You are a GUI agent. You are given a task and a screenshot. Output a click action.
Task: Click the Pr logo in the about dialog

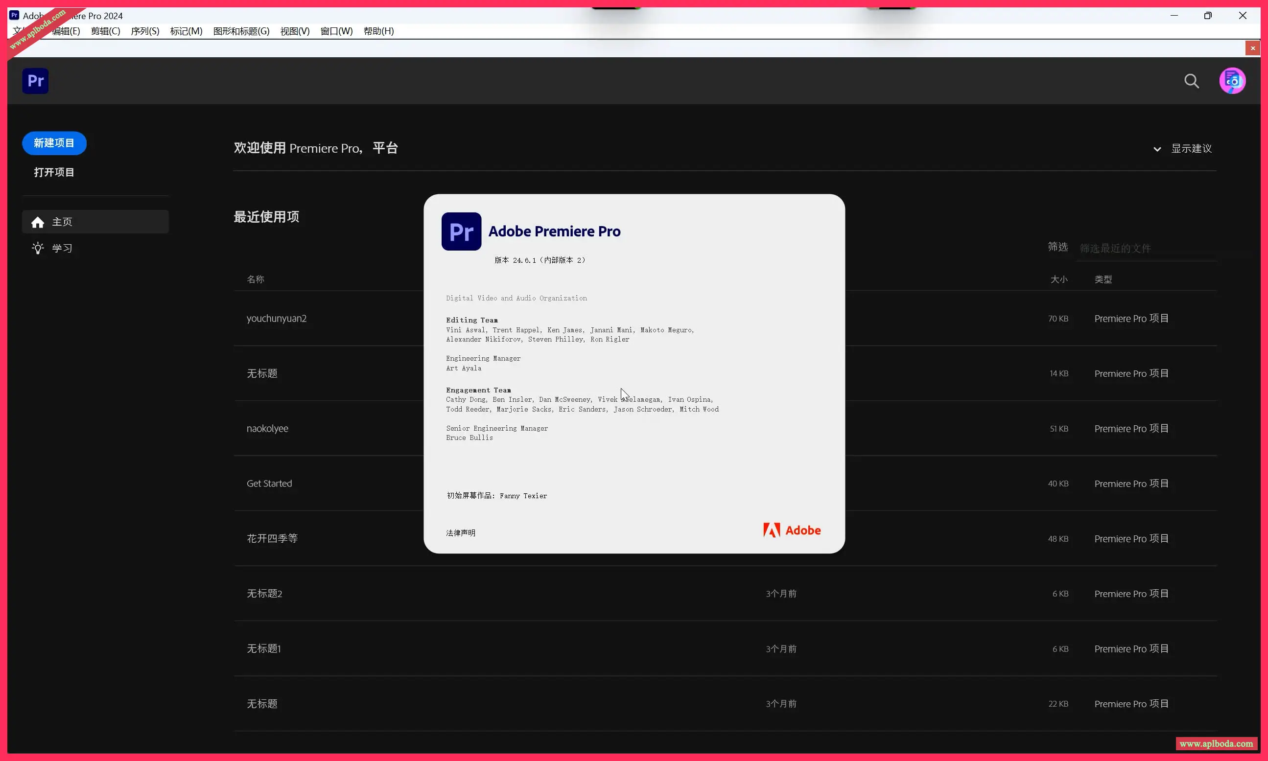point(461,231)
